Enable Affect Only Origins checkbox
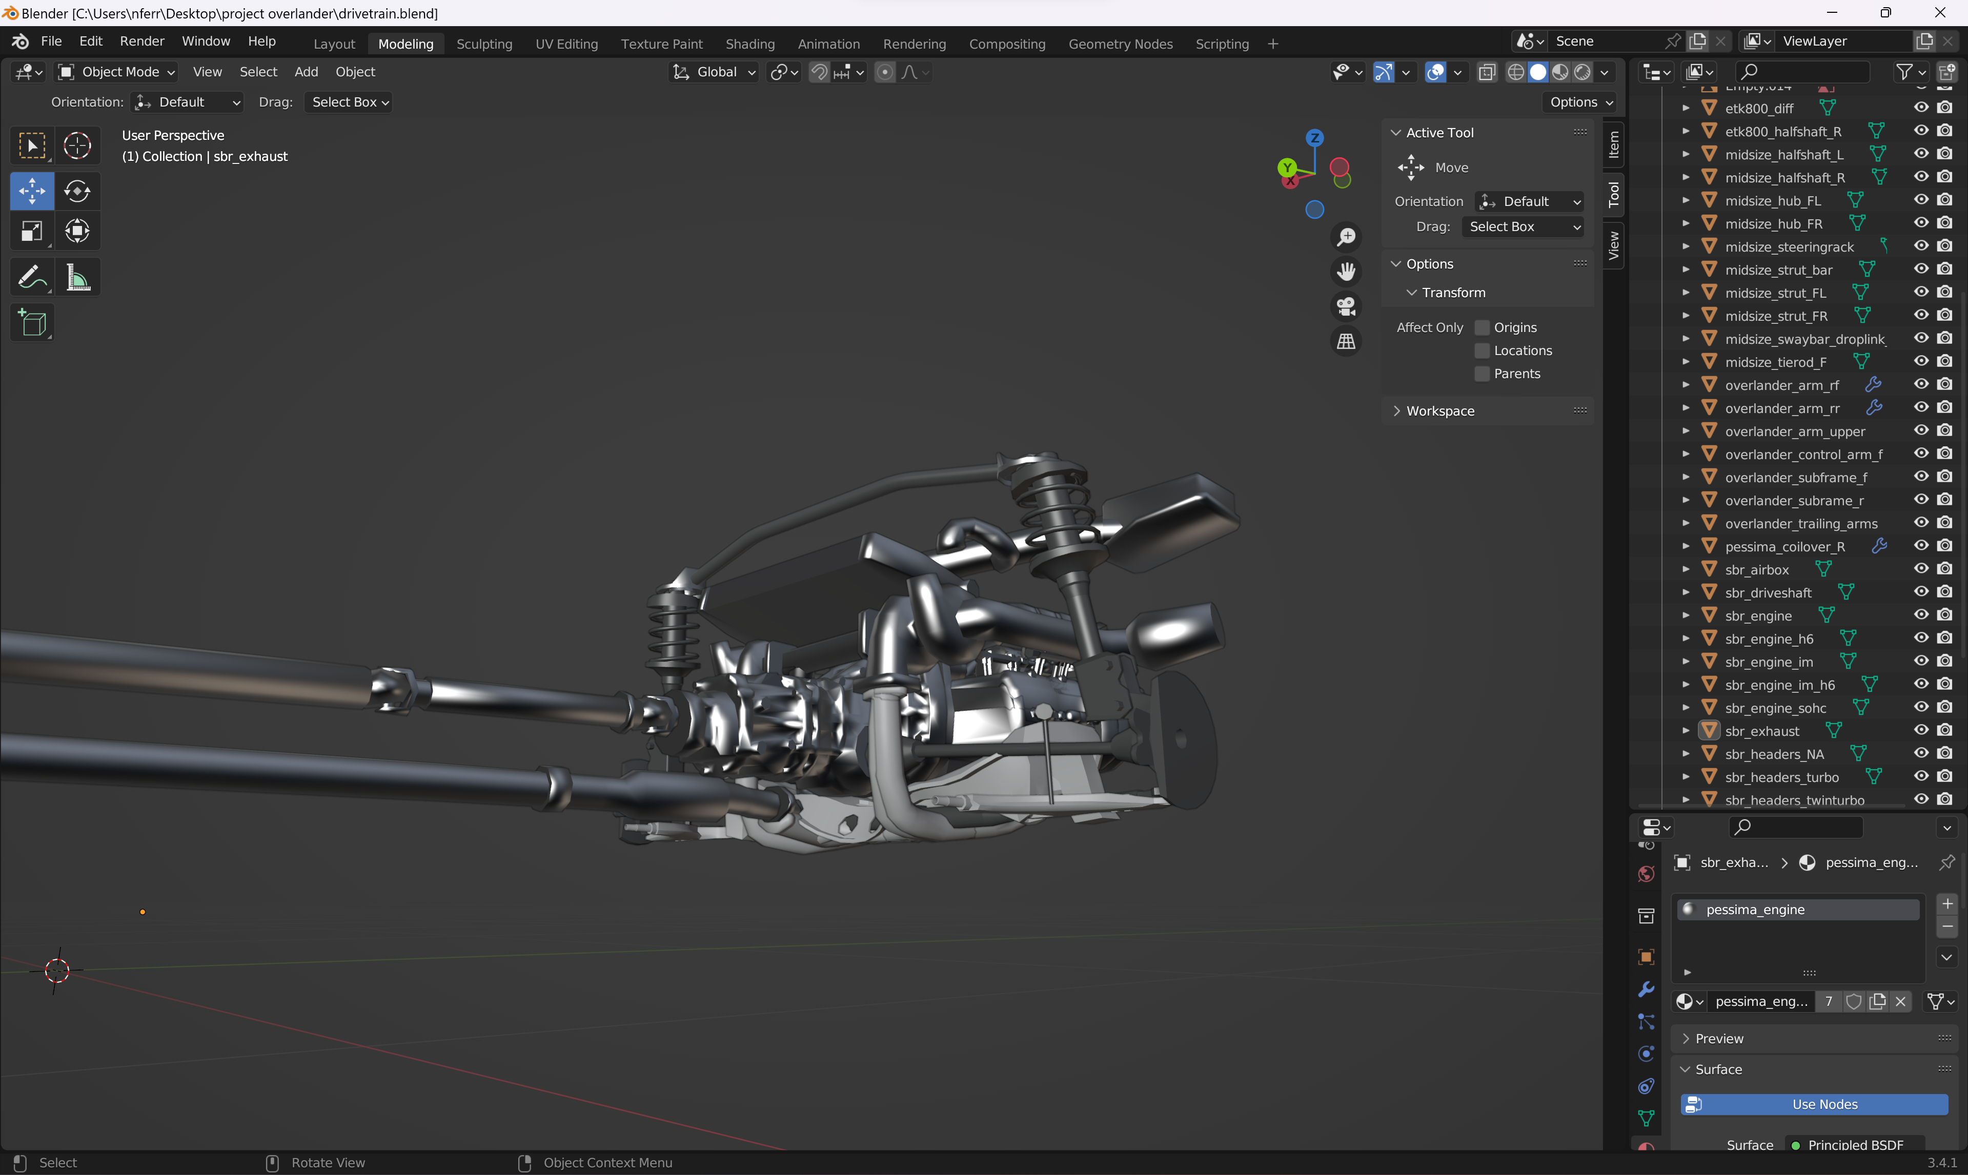 [x=1482, y=328]
